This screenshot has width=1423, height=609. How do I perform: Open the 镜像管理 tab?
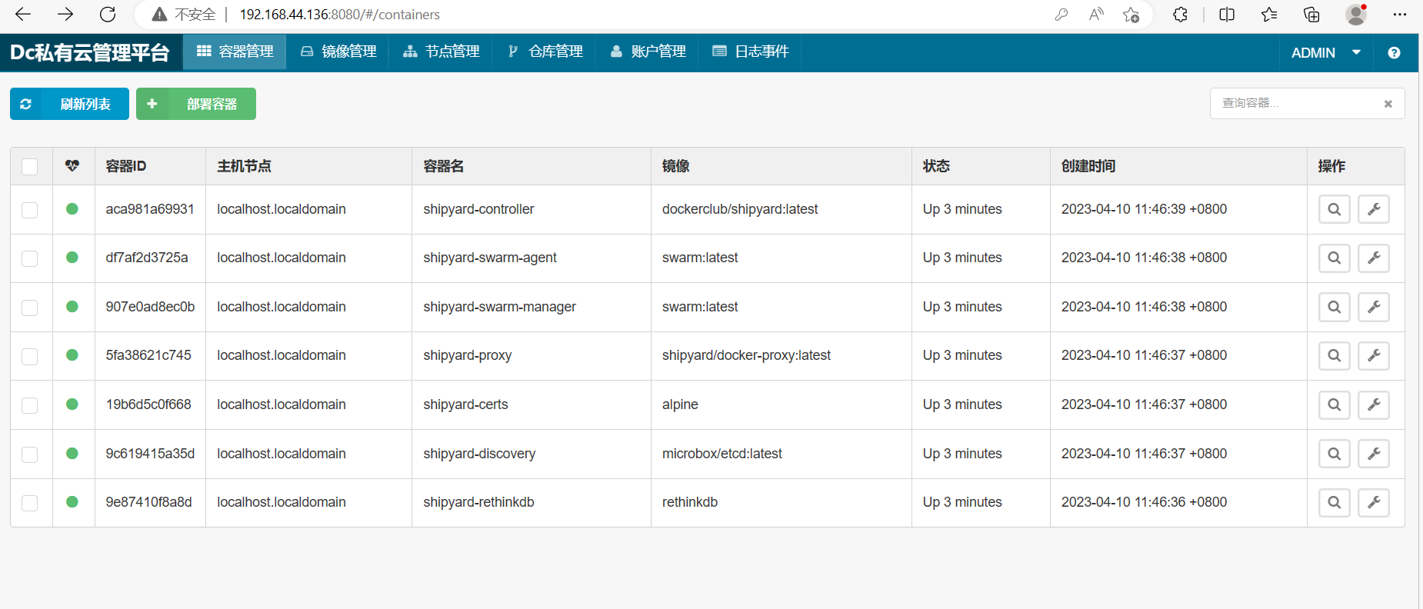(338, 52)
